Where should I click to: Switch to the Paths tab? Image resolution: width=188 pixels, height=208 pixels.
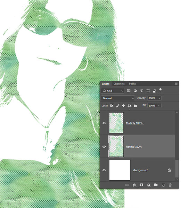[x=132, y=84]
